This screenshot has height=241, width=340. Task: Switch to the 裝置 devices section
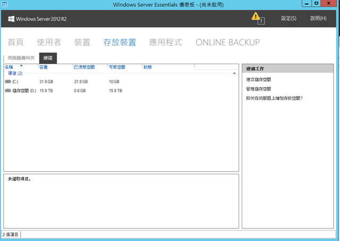click(x=82, y=42)
